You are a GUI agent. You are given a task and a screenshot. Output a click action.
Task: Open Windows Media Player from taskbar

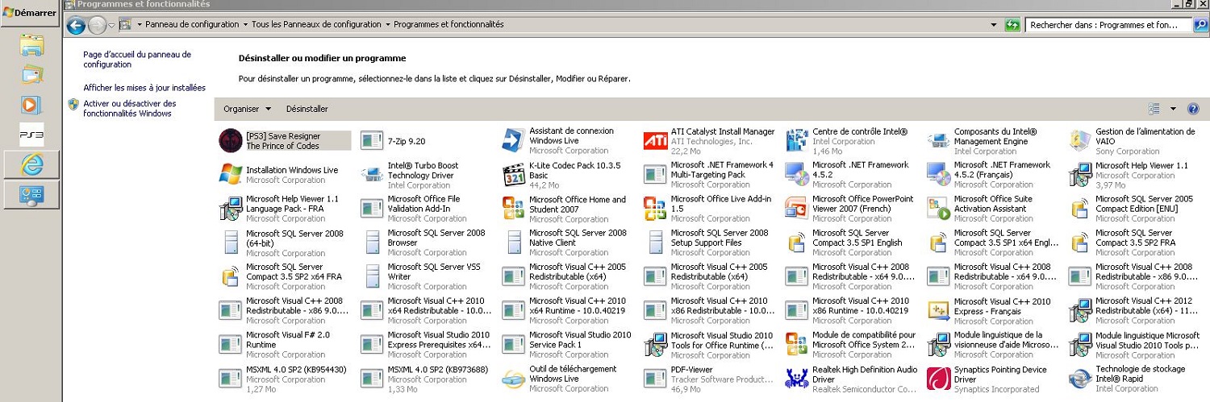31,105
